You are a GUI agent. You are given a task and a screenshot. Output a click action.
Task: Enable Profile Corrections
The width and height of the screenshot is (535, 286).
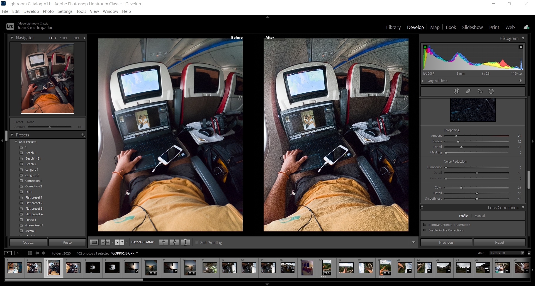pyautogui.click(x=425, y=230)
